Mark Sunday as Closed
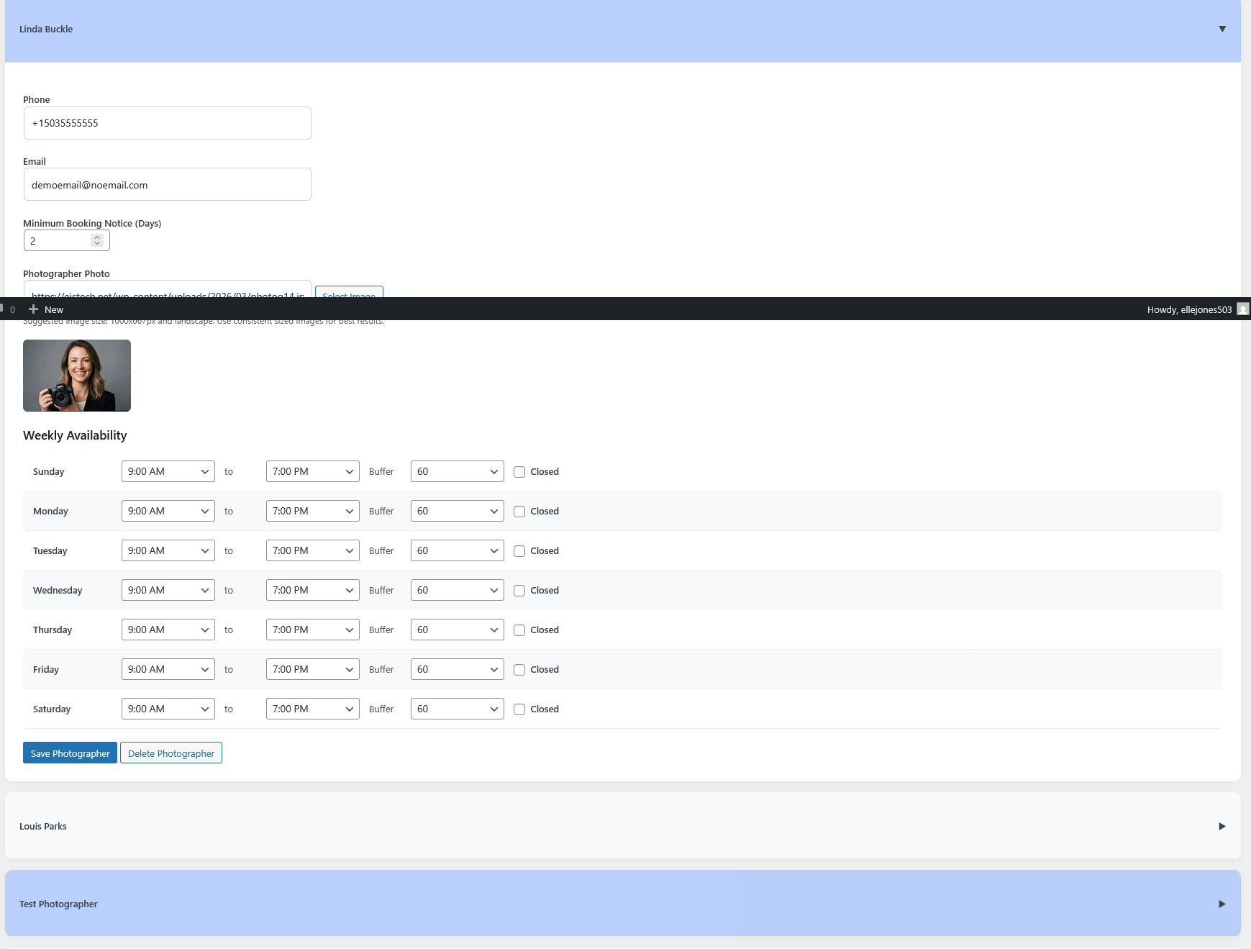Screen dimensions: 1251x949 [519, 472]
